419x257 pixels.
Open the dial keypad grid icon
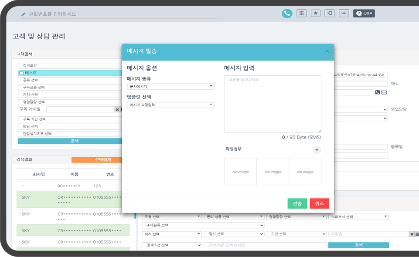tap(301, 14)
